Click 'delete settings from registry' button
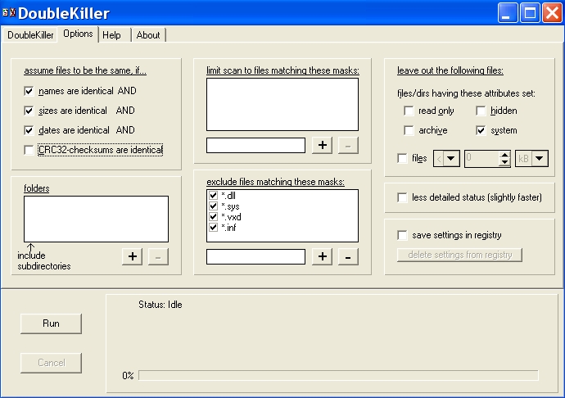565x398 pixels. [x=459, y=255]
